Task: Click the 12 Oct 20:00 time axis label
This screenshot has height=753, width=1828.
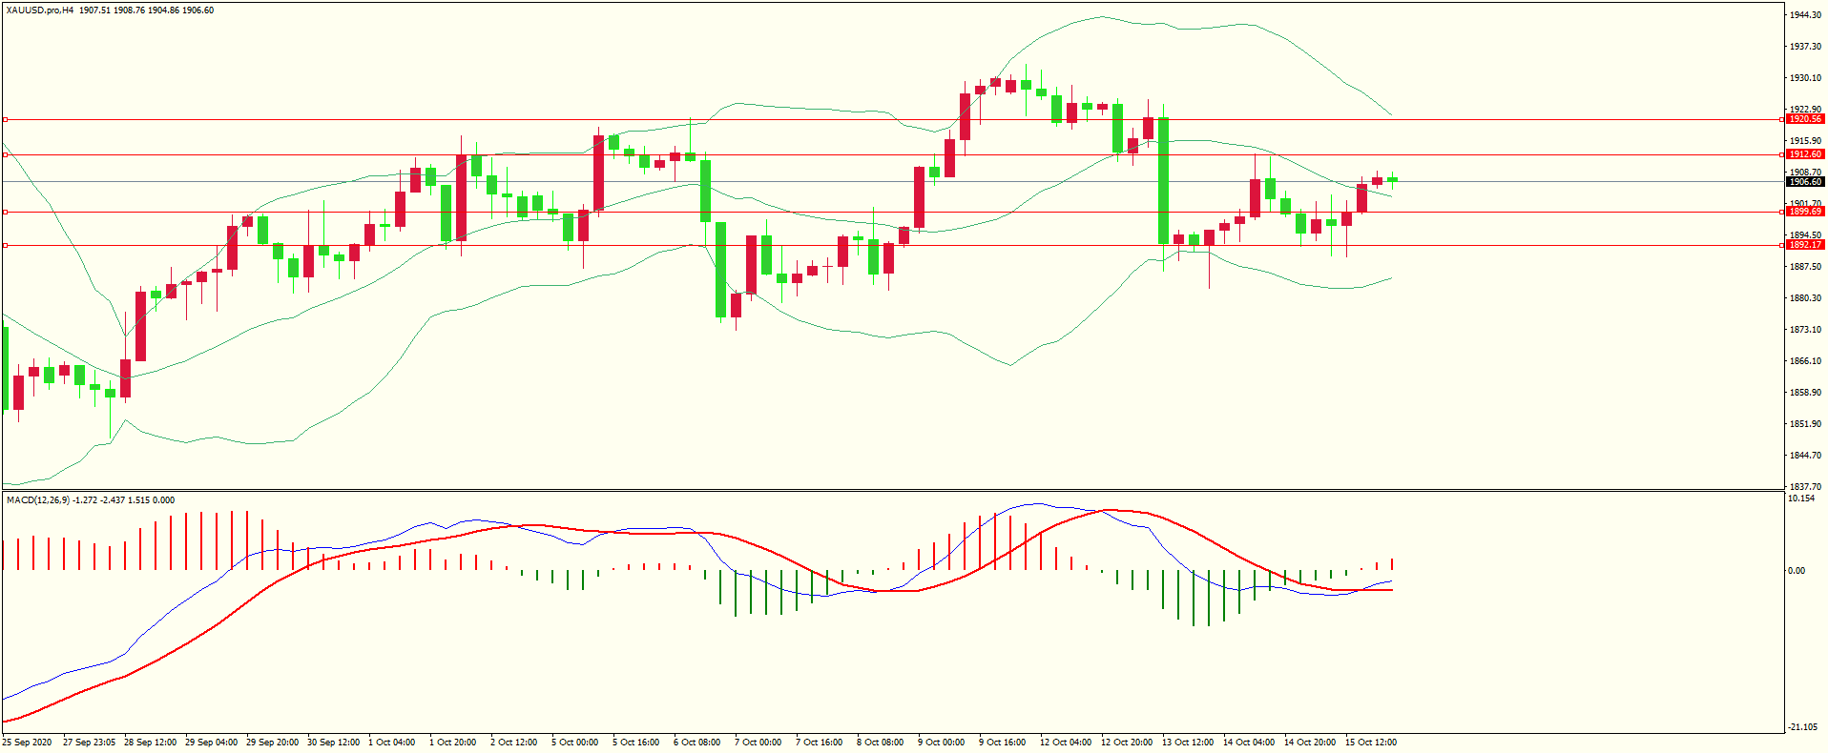Action: click(x=1126, y=743)
